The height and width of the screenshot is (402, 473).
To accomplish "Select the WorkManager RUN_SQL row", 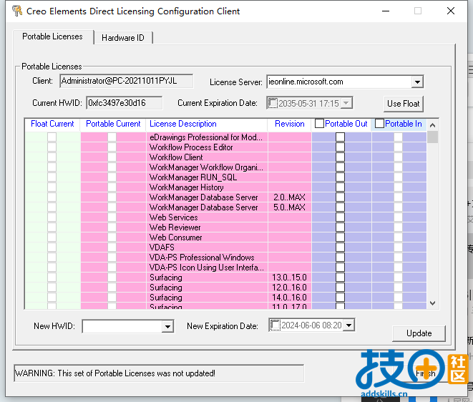I will (225, 177).
